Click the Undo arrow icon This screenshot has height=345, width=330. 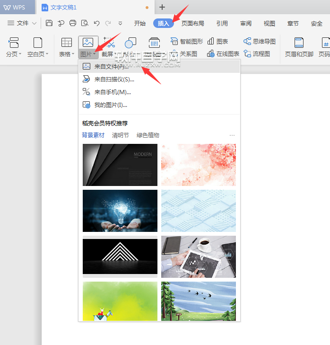[96, 23]
